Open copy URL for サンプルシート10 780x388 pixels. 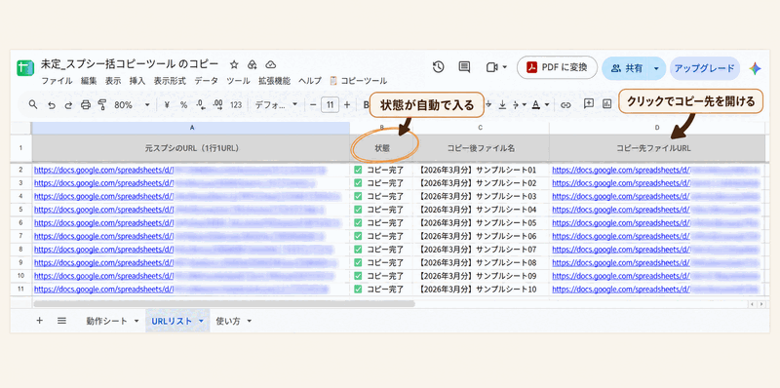pos(621,289)
